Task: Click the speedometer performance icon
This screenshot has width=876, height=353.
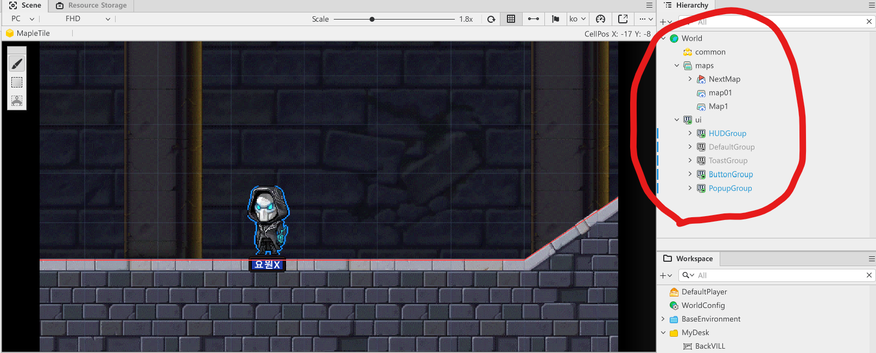Action: pos(600,19)
